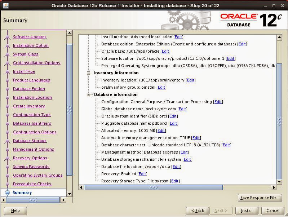The image size is (288, 217).
Task: Click the Java installer window icon
Action: (x=5, y=6)
